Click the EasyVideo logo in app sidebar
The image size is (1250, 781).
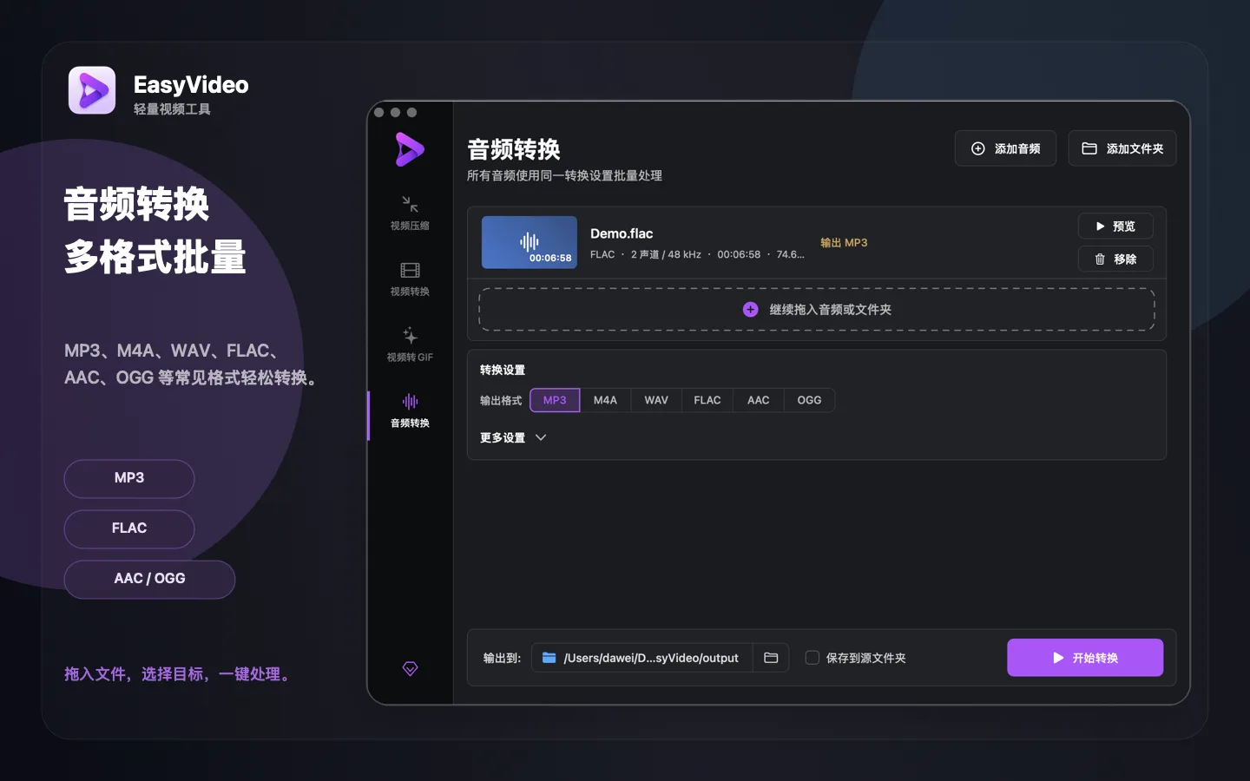click(x=410, y=149)
